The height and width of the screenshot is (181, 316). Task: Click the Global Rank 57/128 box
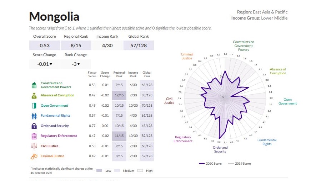[139, 46]
